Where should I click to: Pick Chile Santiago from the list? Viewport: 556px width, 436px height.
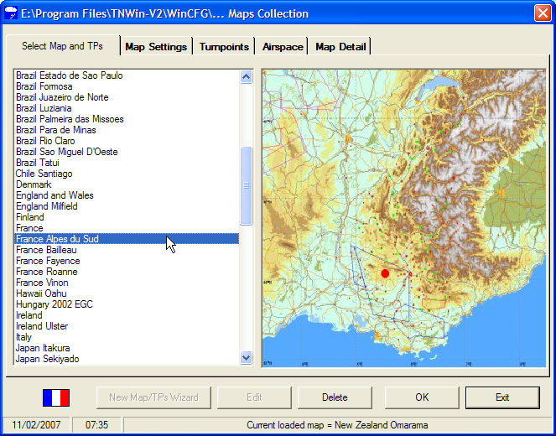point(44,174)
